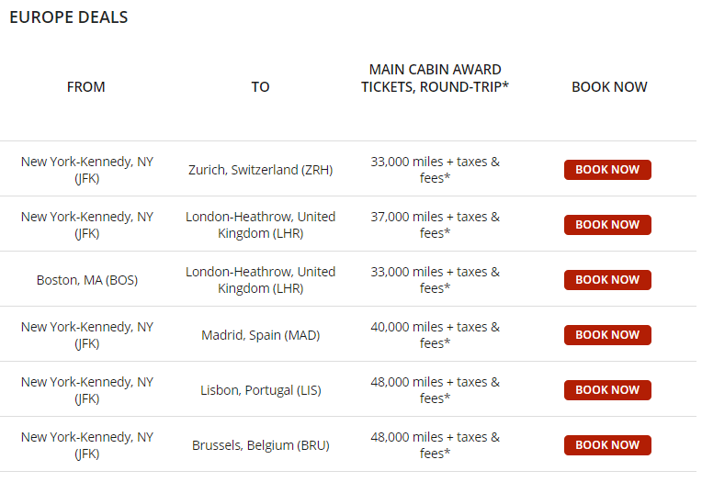Book the JFK to Madrid flight

[607, 335]
